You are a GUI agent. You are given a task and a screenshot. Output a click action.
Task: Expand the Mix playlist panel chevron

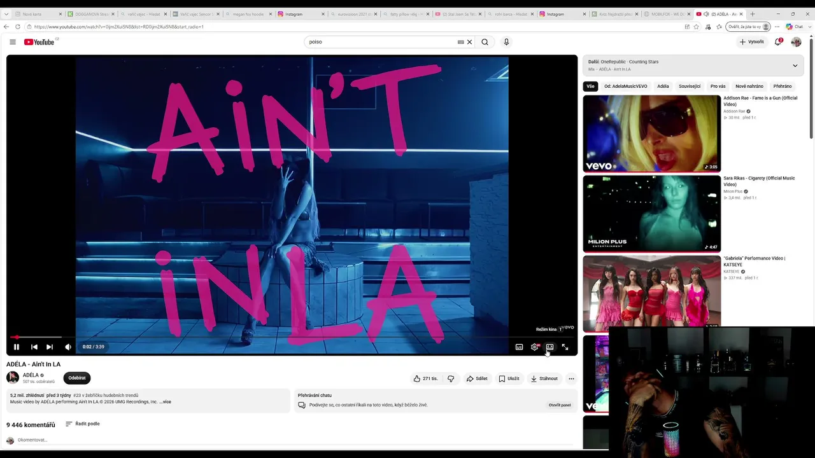[x=795, y=66]
